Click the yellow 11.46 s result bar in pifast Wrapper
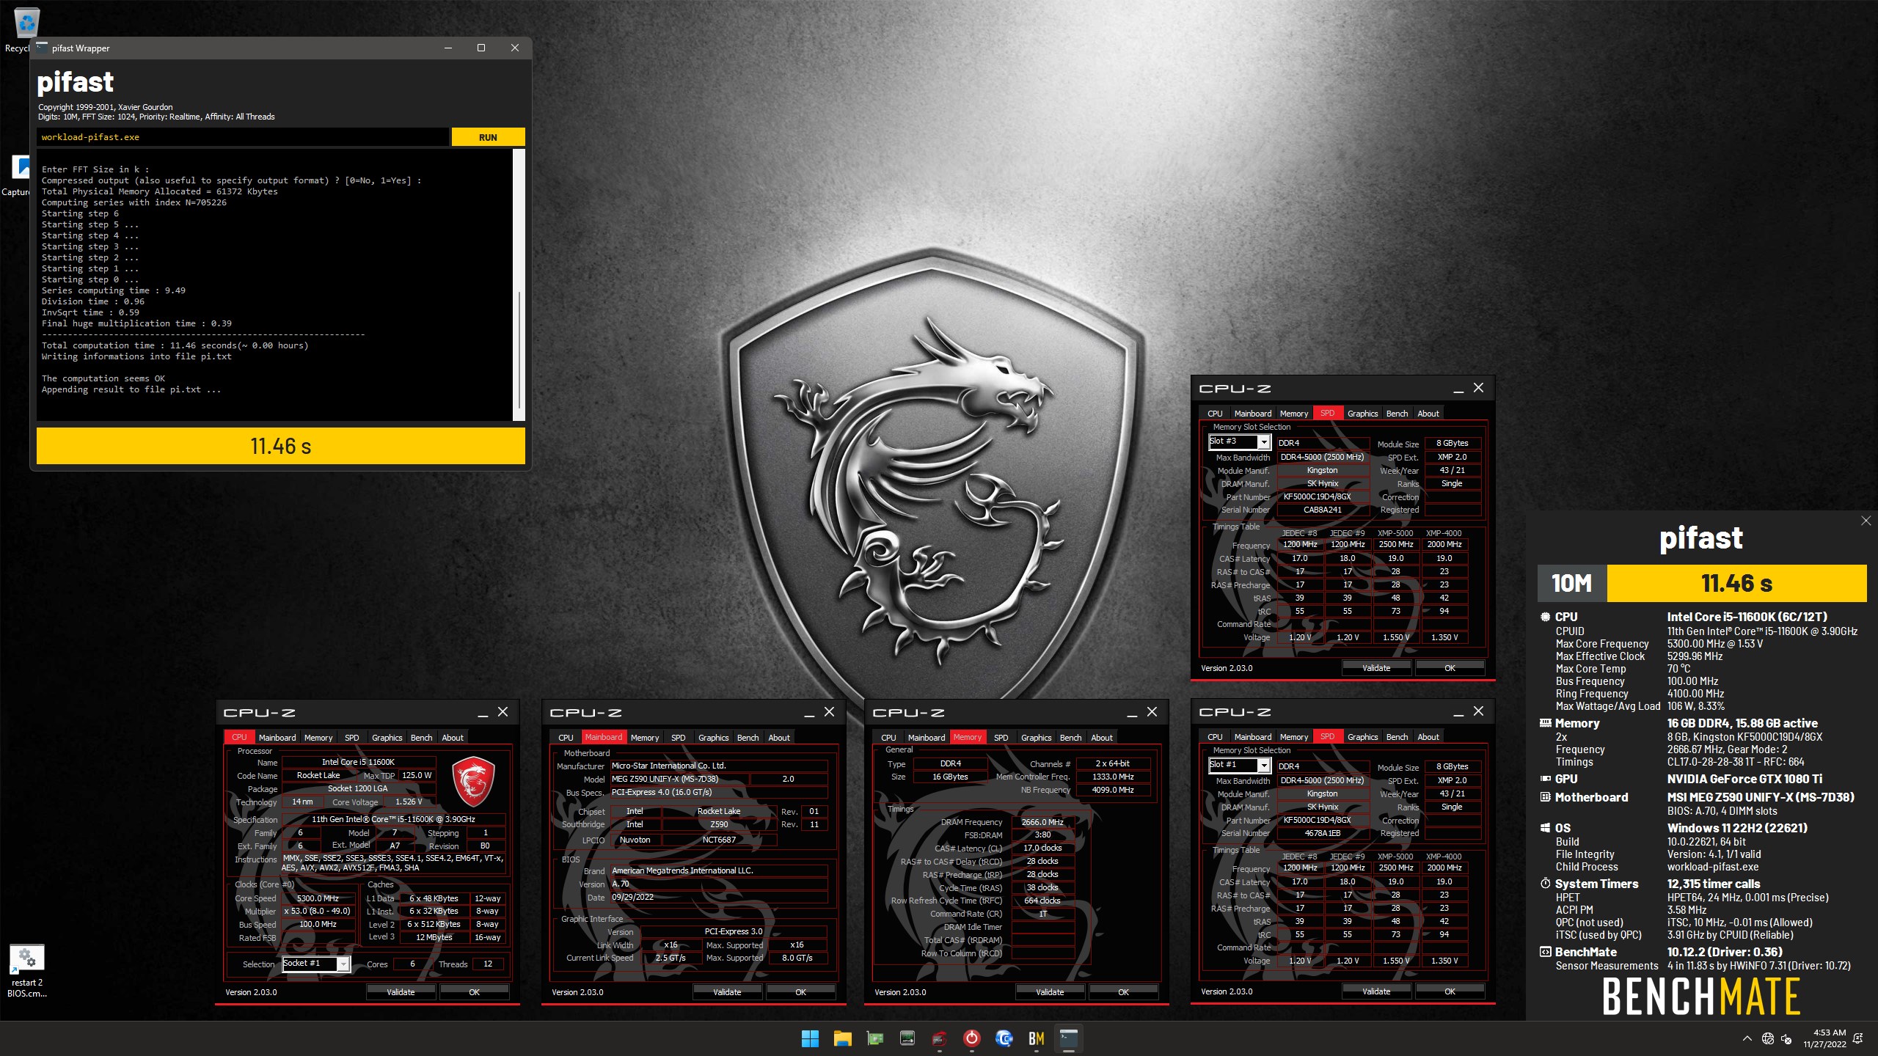This screenshot has height=1056, width=1878. (281, 446)
